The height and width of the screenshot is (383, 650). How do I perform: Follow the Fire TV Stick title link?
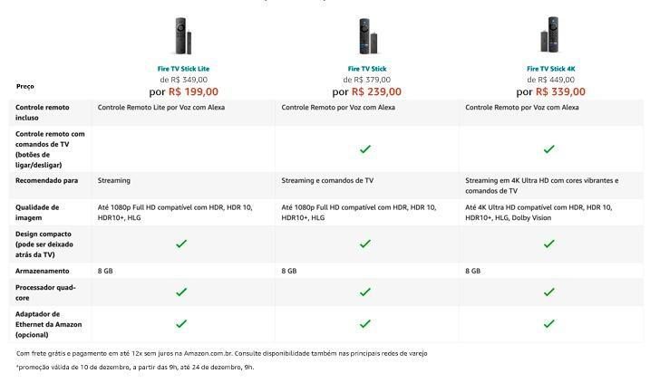(x=367, y=69)
